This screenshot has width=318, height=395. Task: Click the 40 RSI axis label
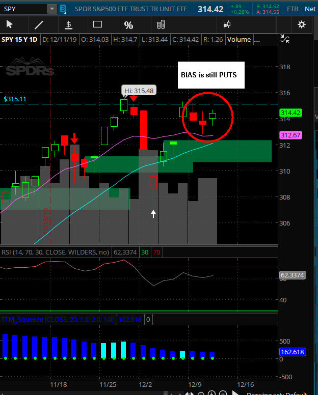(x=283, y=300)
